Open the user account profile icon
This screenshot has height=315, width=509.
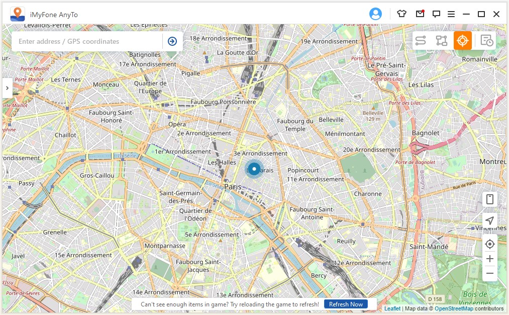[375, 14]
